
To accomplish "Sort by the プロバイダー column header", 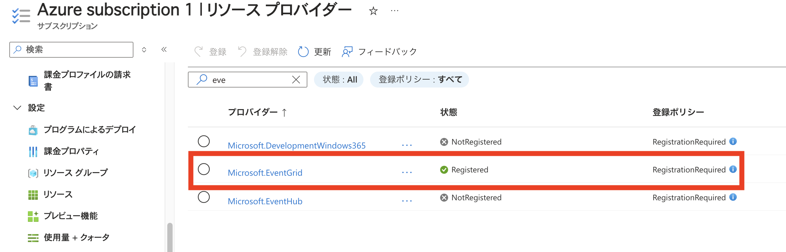I will pos(257,112).
